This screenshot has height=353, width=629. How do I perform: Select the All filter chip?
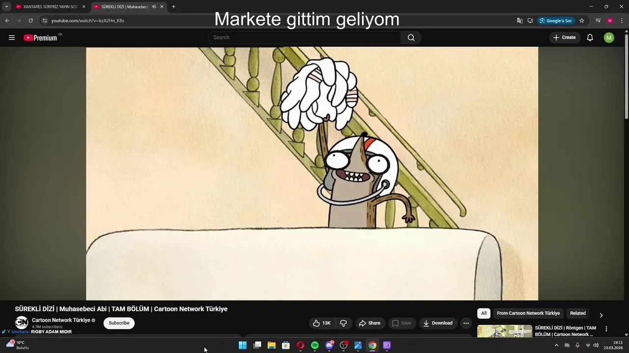pyautogui.click(x=484, y=313)
